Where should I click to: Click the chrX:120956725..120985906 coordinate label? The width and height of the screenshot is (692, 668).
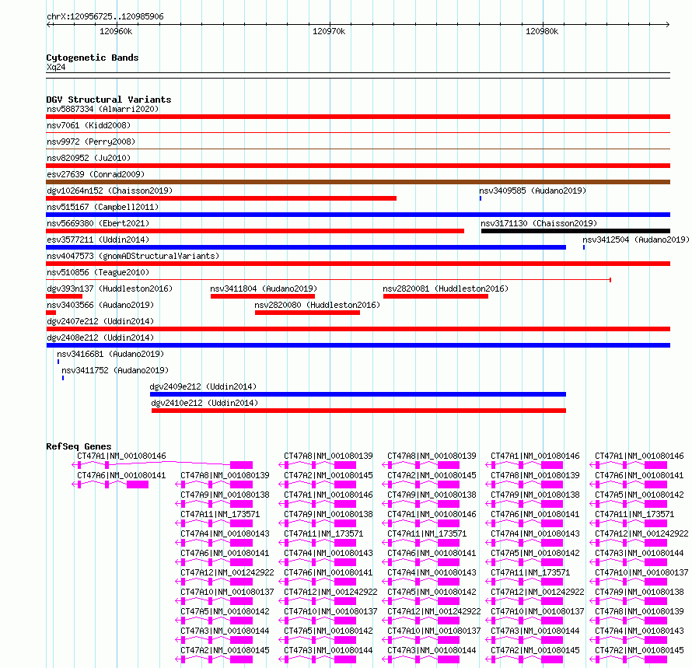point(105,16)
